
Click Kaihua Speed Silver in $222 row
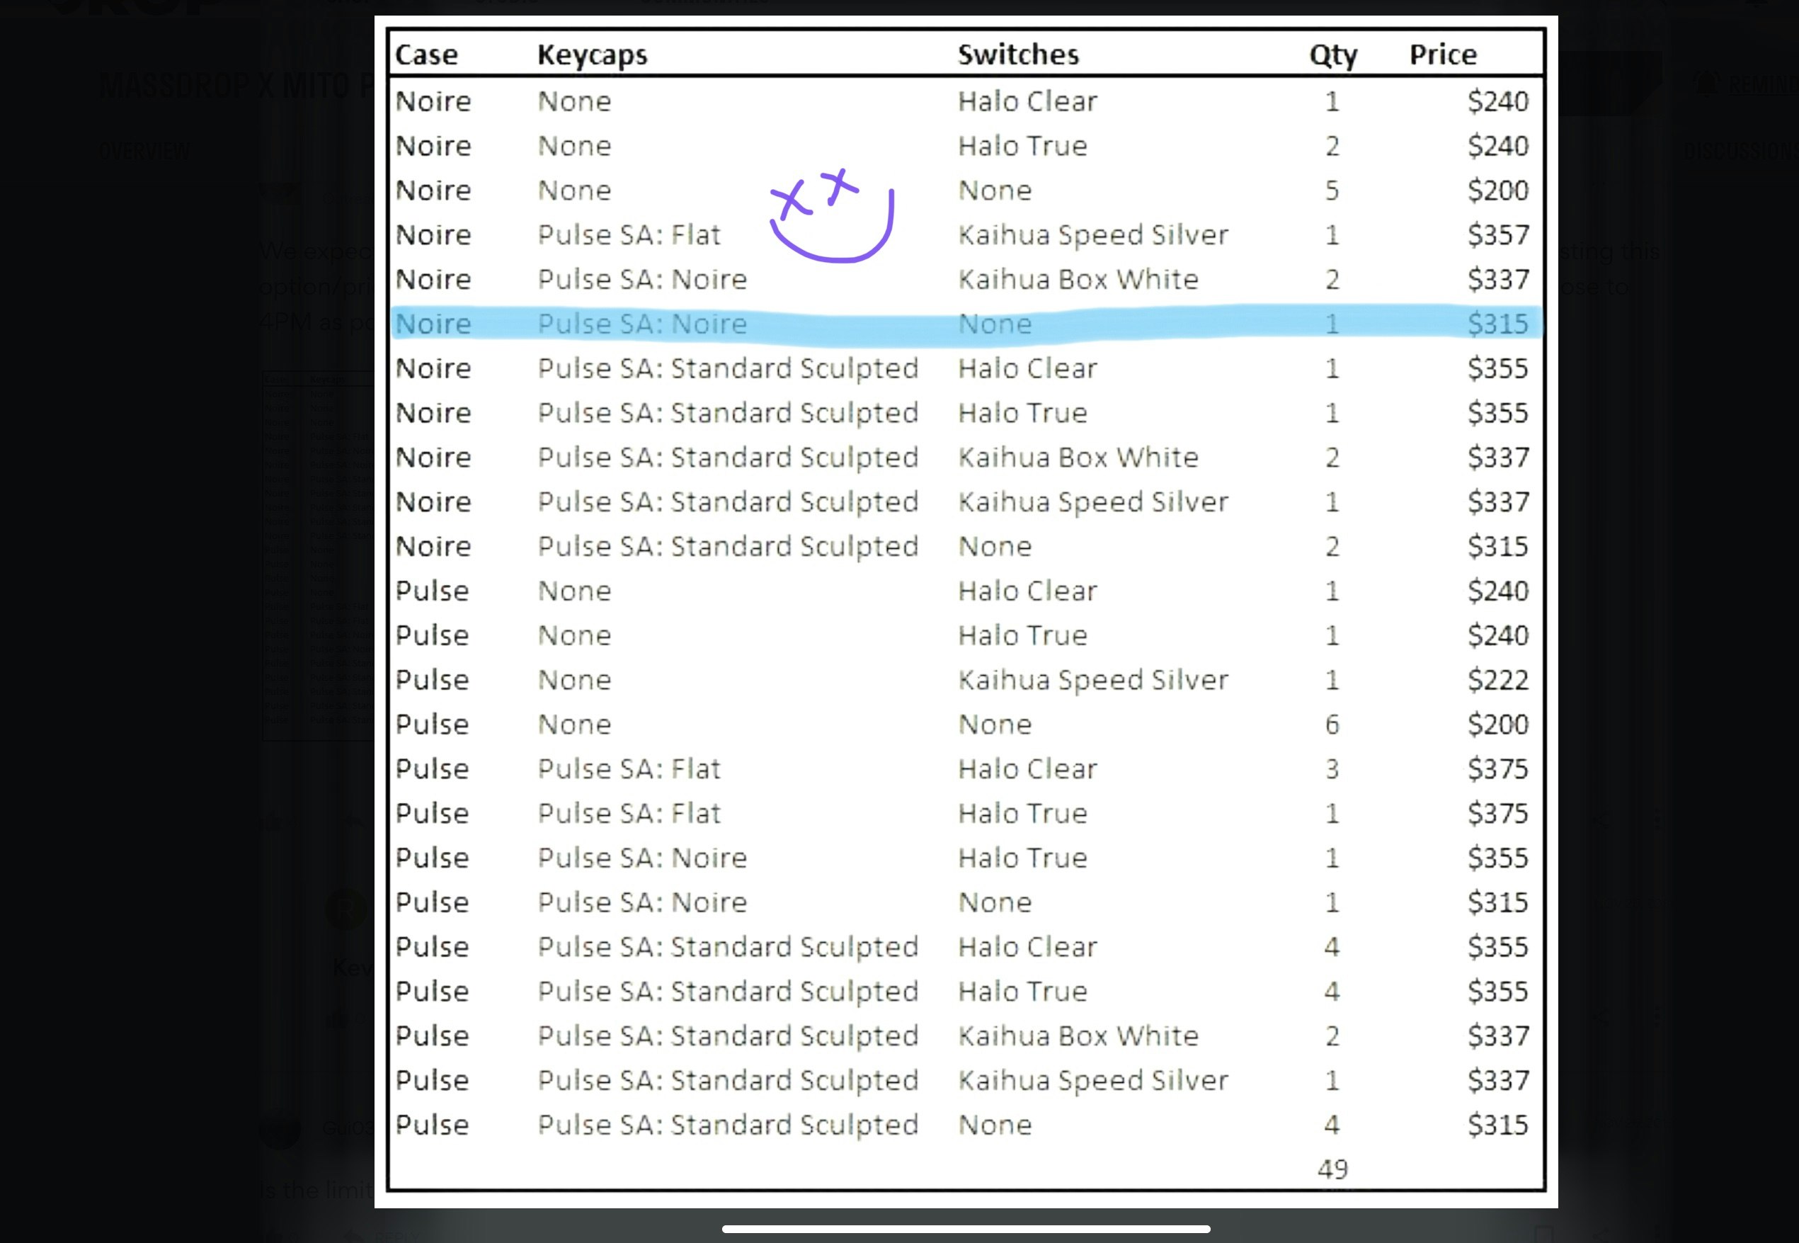point(1093,680)
